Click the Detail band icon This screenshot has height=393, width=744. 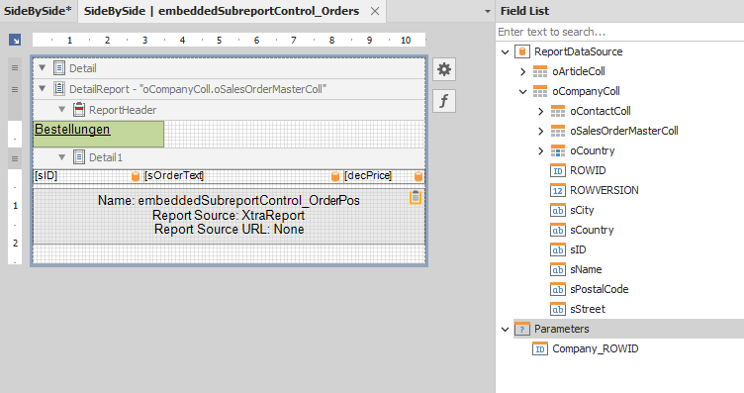(x=59, y=68)
